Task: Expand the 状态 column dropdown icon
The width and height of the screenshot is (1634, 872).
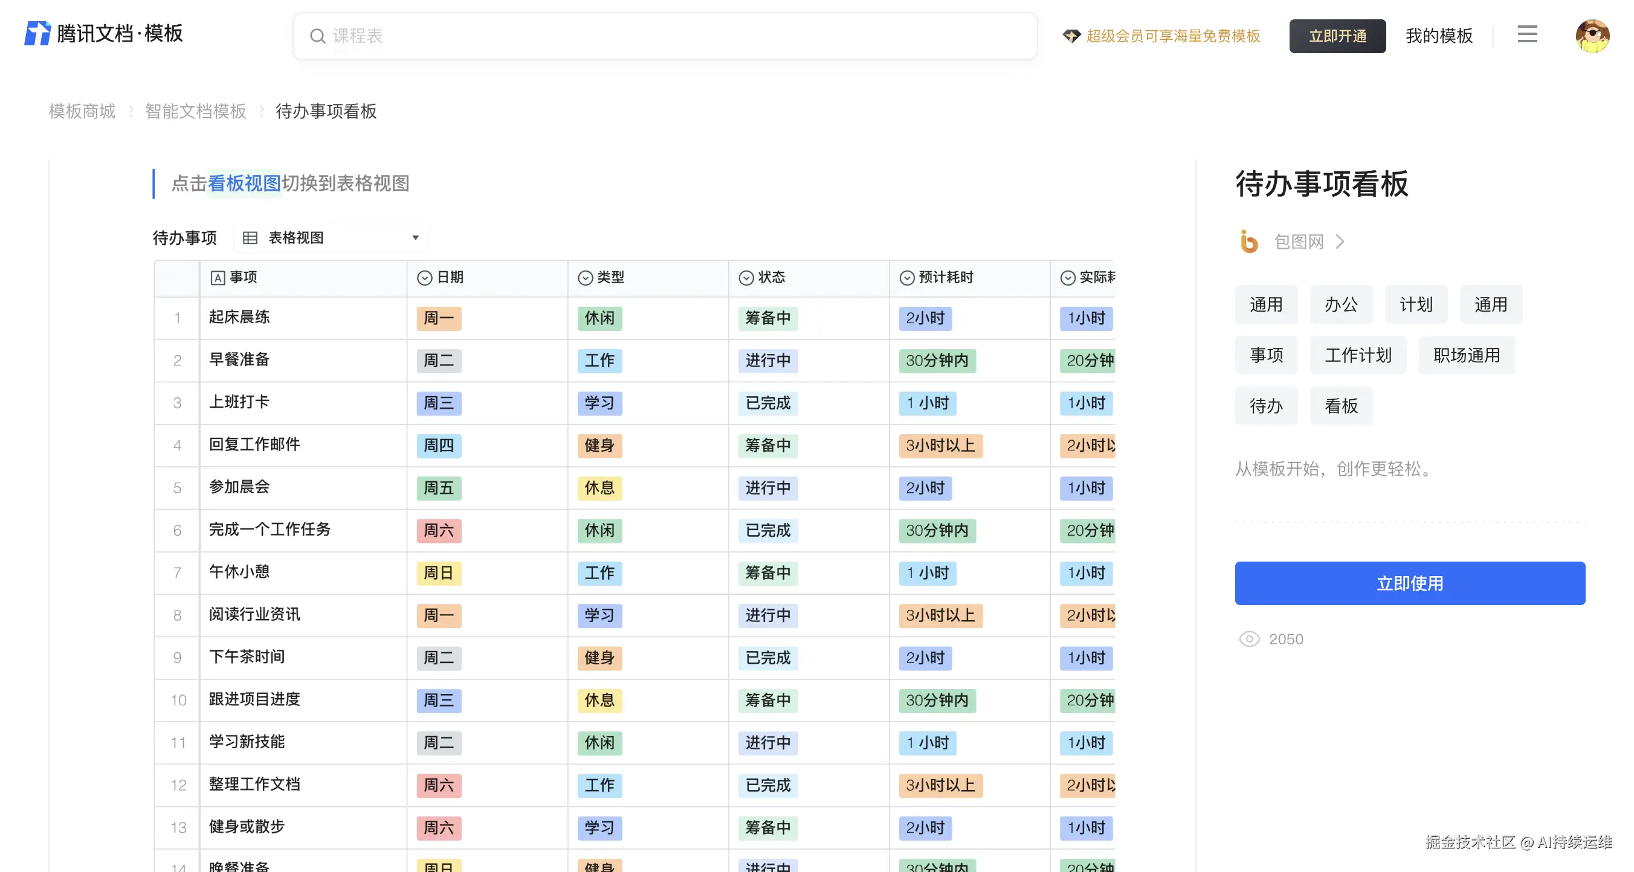Action: click(746, 278)
